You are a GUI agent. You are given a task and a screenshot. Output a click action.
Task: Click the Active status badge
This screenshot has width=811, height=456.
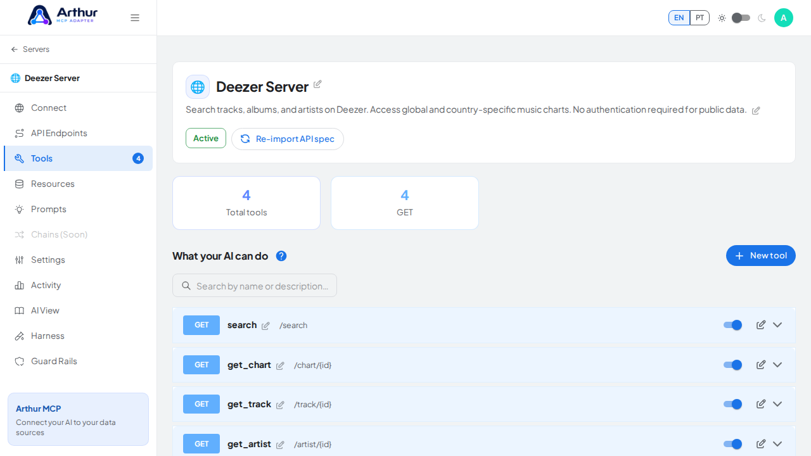point(206,138)
